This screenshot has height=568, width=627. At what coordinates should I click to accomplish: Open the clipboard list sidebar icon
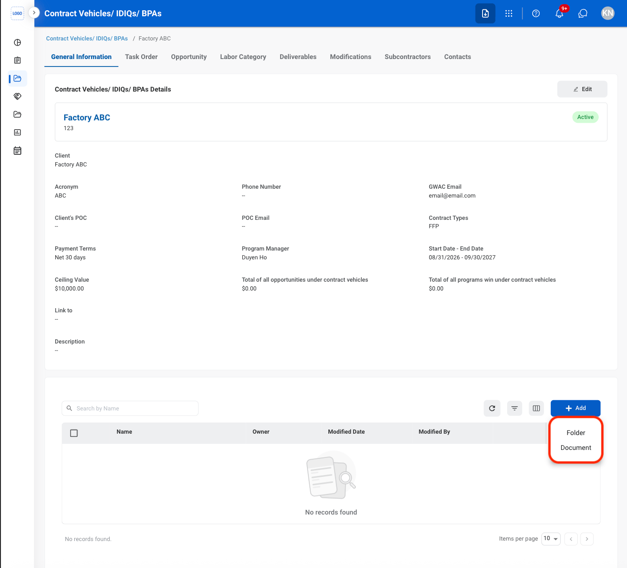point(17,60)
